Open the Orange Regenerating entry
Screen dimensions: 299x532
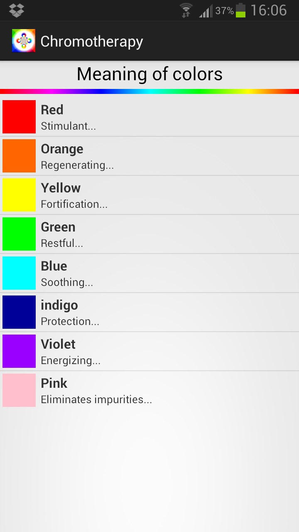(77, 165)
